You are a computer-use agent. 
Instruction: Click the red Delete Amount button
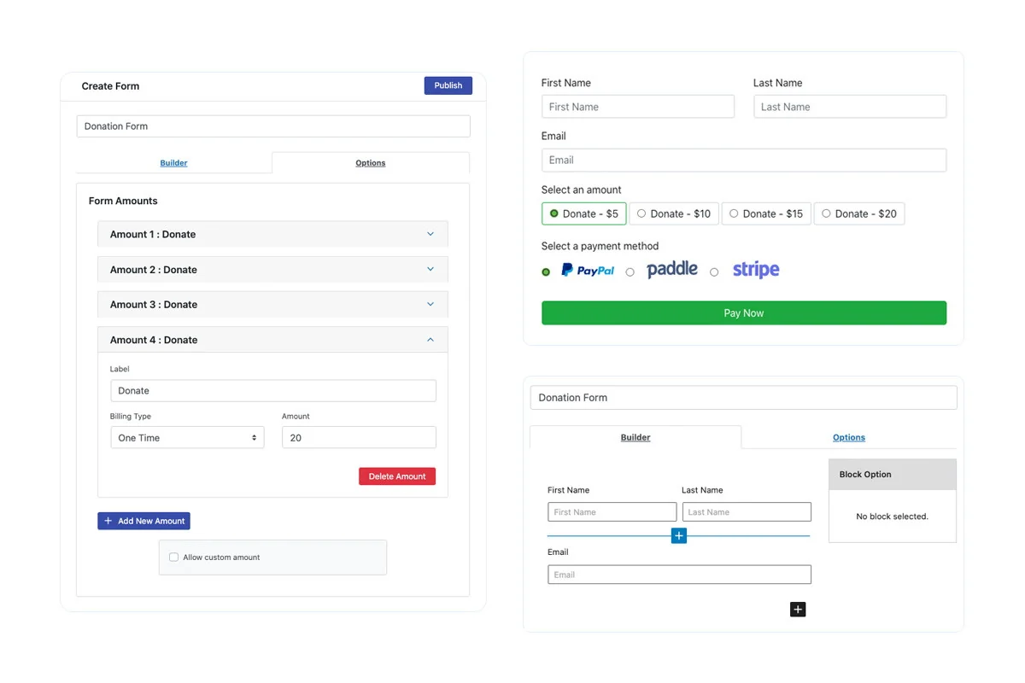[397, 476]
